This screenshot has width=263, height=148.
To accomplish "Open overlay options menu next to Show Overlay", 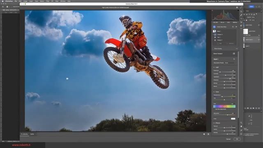I will coord(237,49).
